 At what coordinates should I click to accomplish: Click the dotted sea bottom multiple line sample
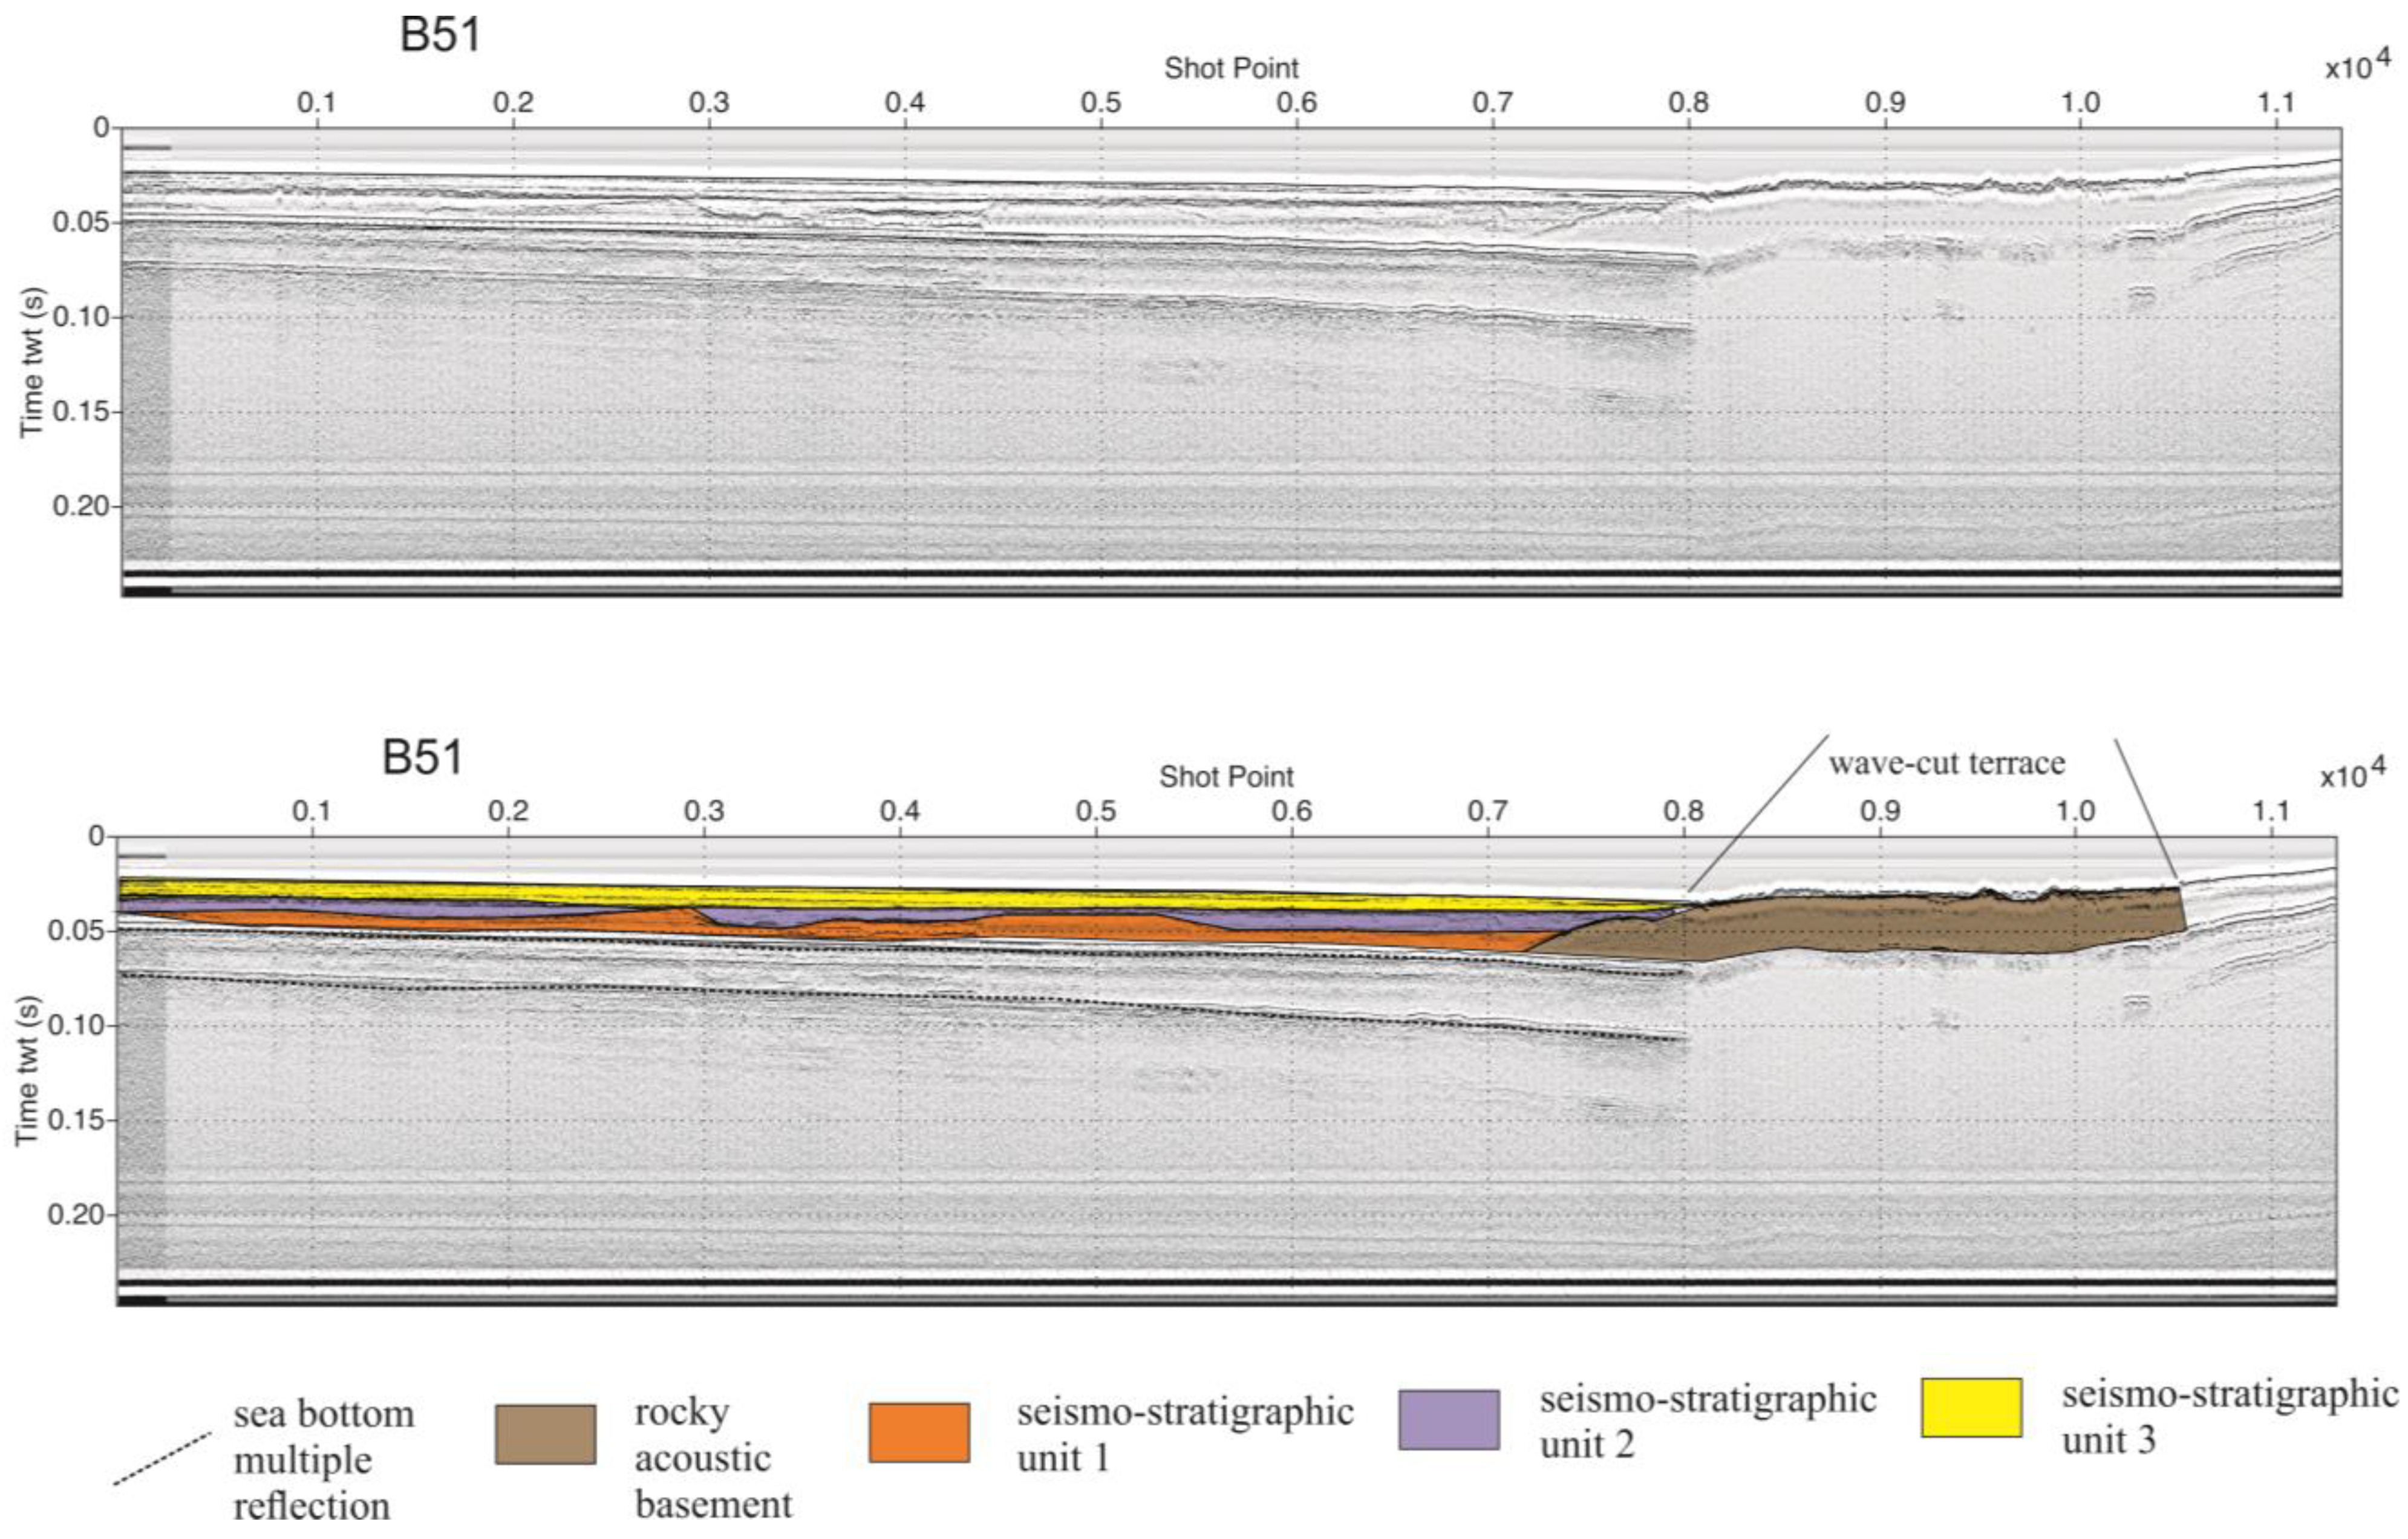[162, 1458]
